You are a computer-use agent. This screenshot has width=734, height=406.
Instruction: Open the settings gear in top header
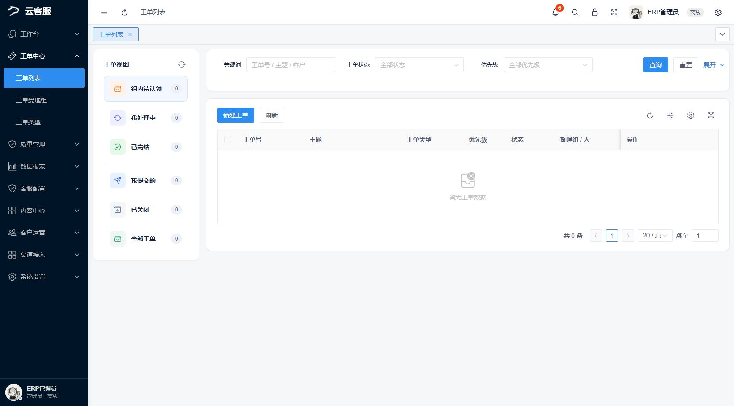(718, 12)
